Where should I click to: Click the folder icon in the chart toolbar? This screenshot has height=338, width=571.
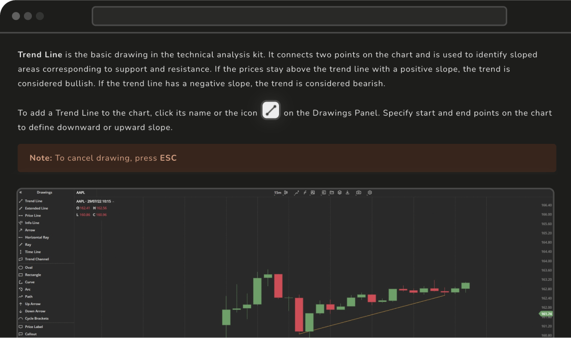tap(331, 193)
